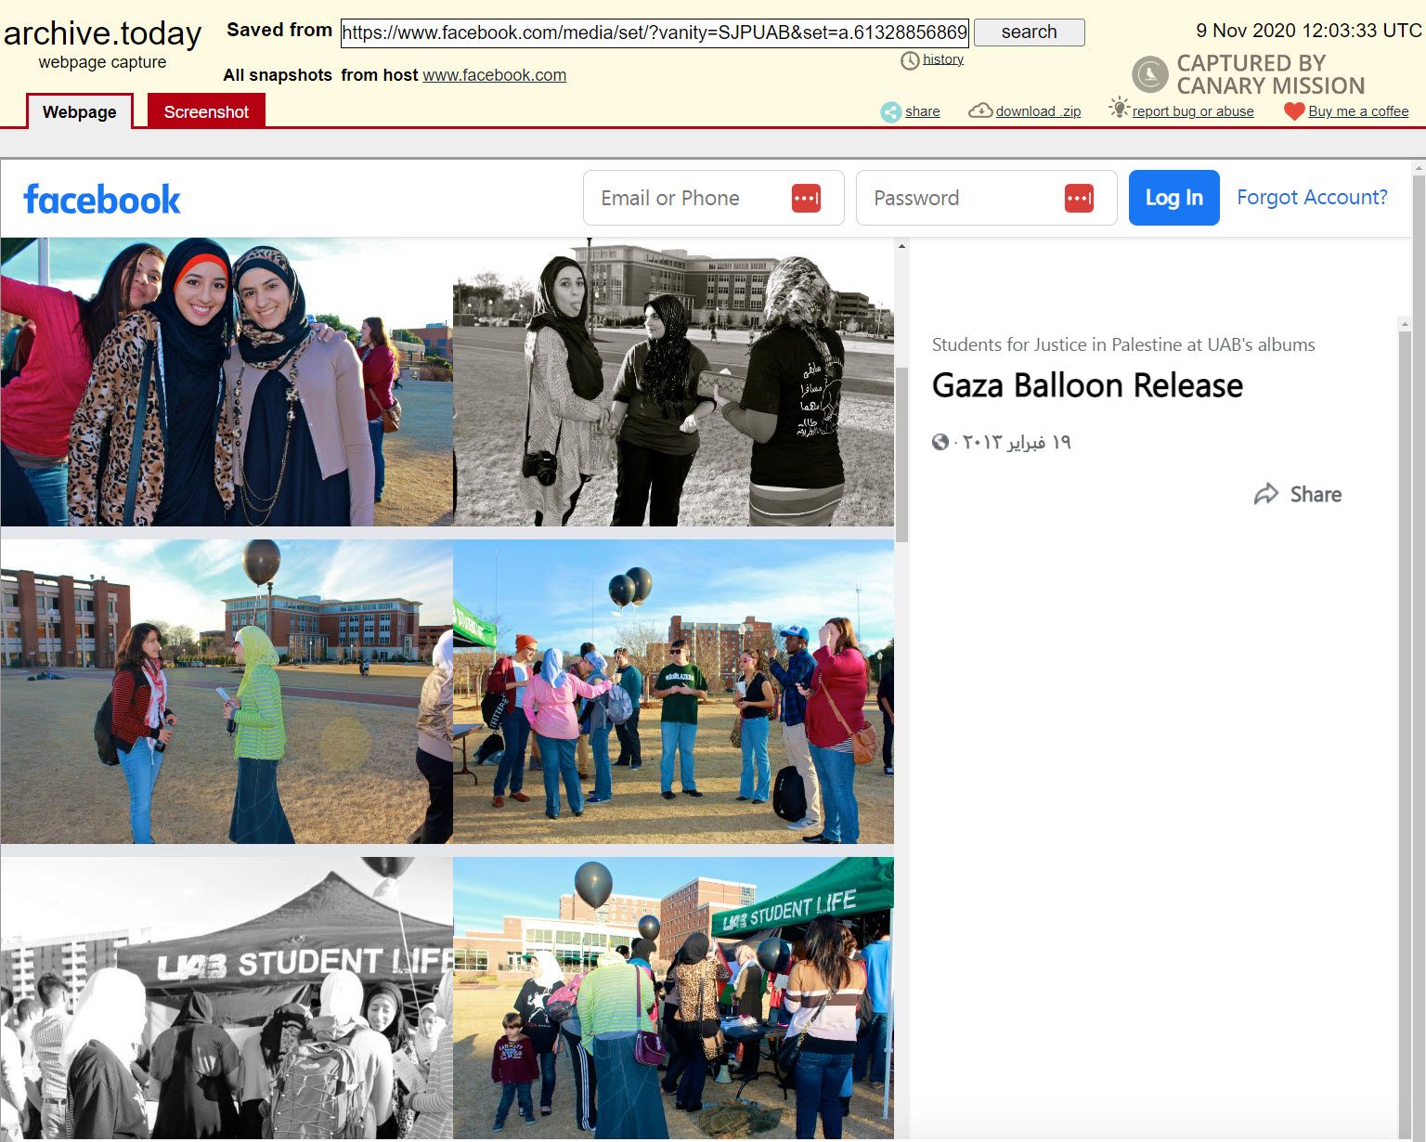The height and width of the screenshot is (1142, 1426).
Task: Click the search button beside URL
Action: coord(1029,32)
